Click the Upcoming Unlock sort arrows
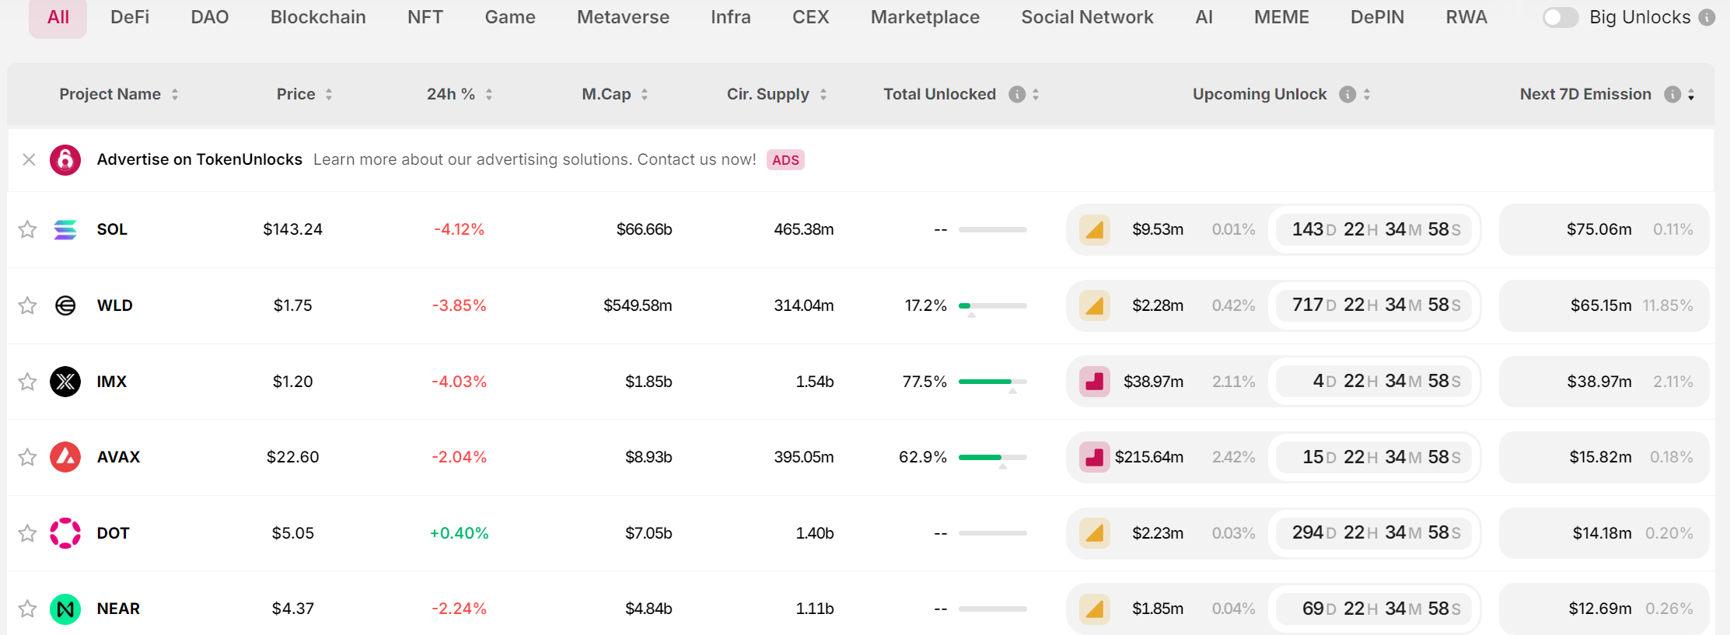This screenshot has height=635, width=1730. [1367, 94]
